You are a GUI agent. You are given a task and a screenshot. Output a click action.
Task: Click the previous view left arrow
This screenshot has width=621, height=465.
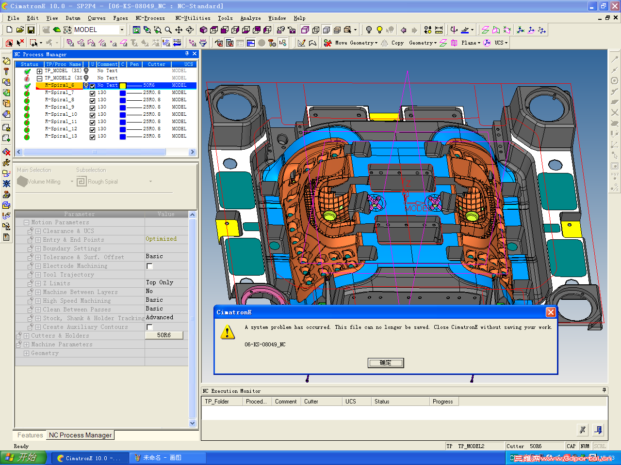(x=403, y=30)
